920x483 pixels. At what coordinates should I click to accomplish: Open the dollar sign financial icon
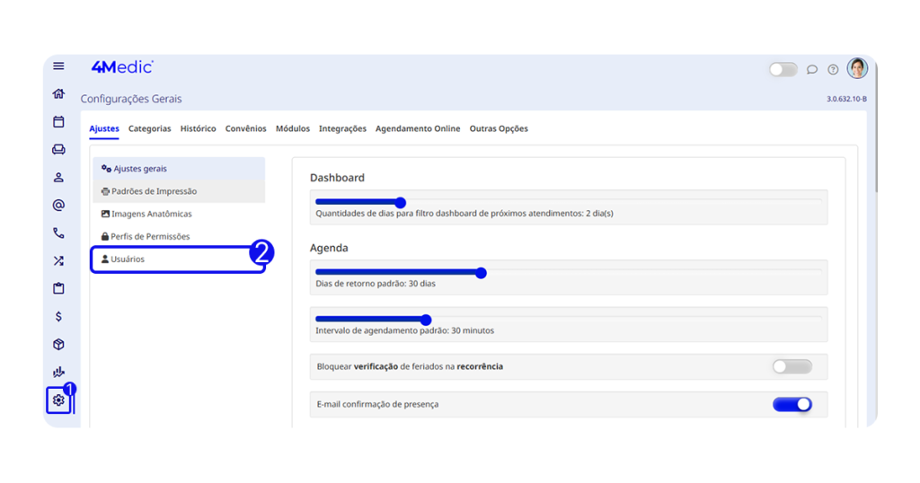58,317
